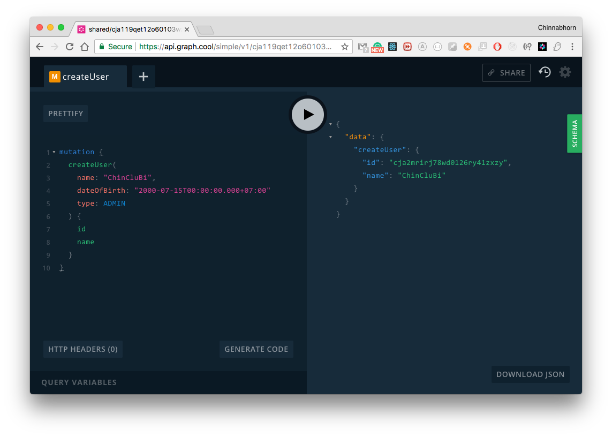612x437 pixels.
Task: Click the signal question-mark extension icon
Action: pos(527,47)
